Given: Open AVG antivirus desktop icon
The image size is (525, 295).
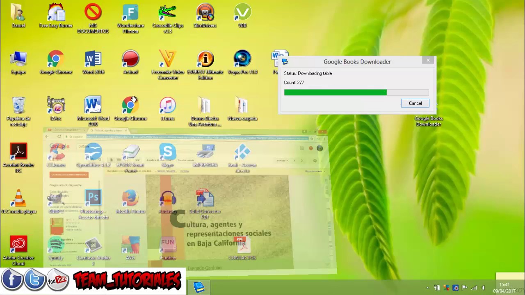Looking at the screenshot, I should click(130, 248).
